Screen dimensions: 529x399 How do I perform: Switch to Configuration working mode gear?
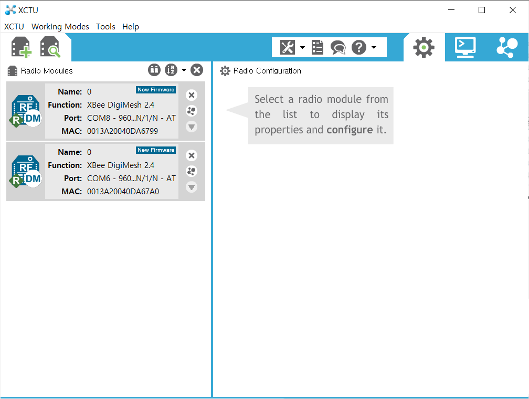coord(424,48)
